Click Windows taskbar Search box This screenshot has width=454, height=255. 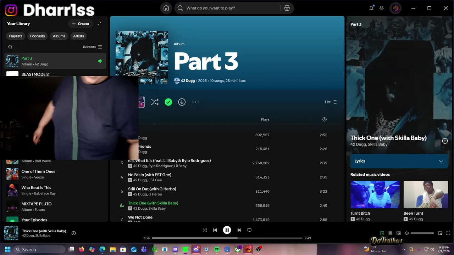[39, 249]
